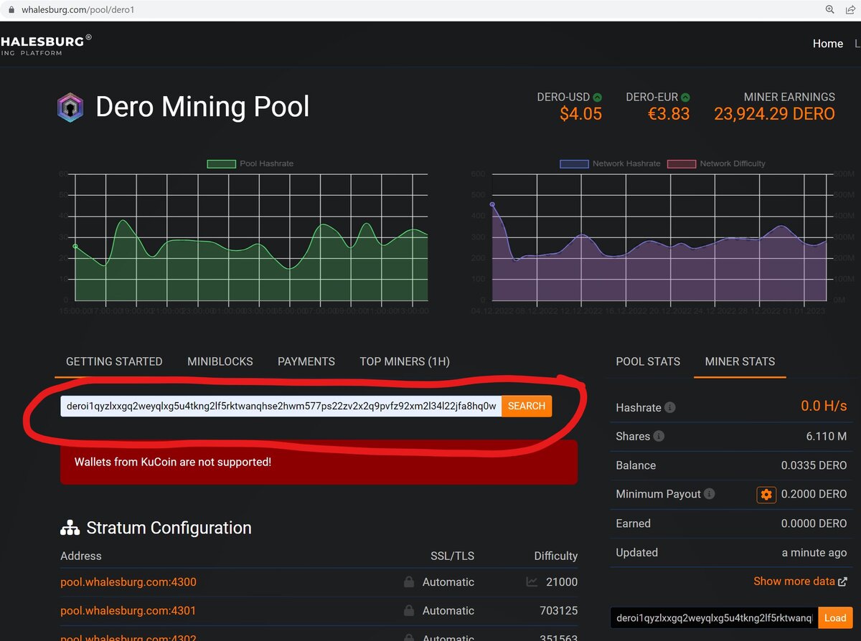Click the Dero hexagon logo icon
This screenshot has height=641, width=861.
tap(70, 108)
